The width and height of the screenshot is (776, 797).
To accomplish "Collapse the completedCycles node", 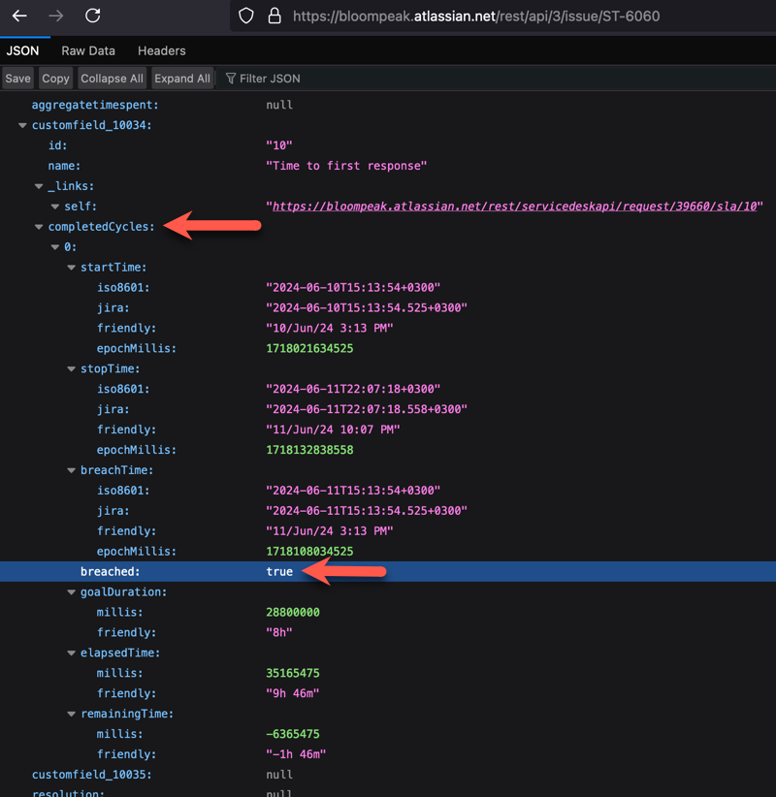I will 39,227.
